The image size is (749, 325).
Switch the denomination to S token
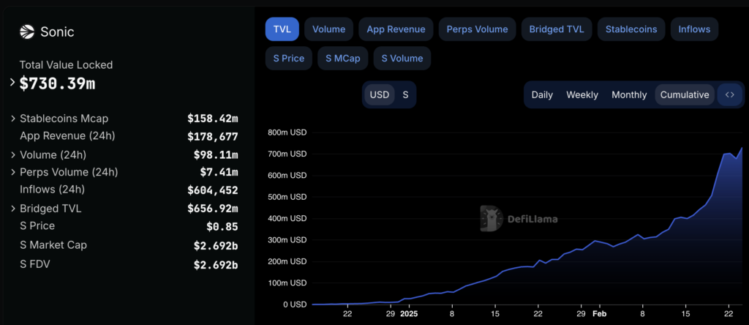click(x=405, y=94)
